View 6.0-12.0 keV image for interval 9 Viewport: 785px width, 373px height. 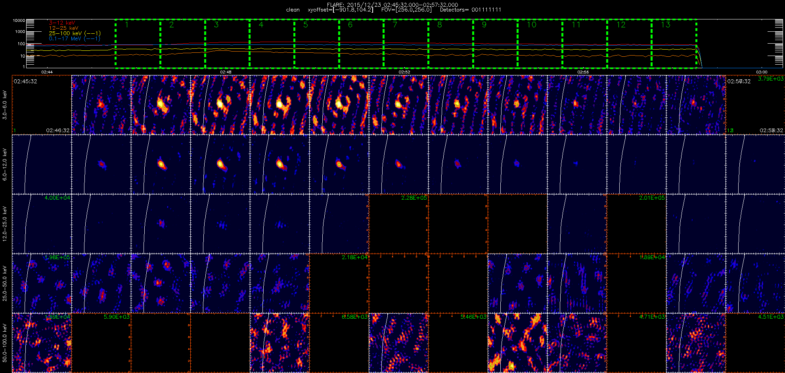click(517, 164)
